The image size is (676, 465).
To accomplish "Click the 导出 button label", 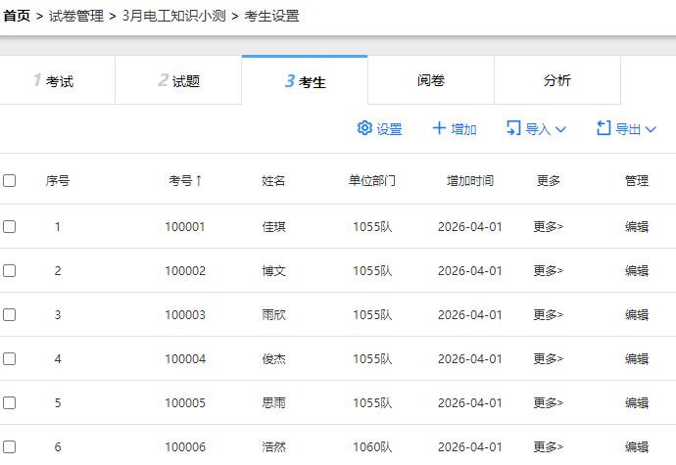I will (628, 129).
